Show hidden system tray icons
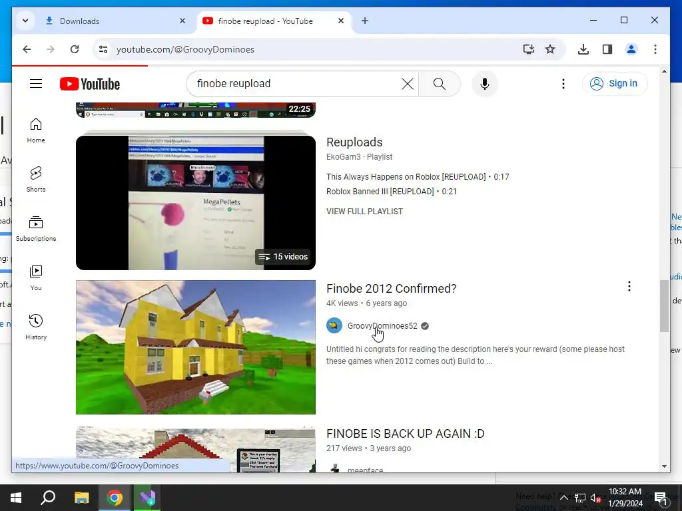The width and height of the screenshot is (682, 511). (563, 498)
